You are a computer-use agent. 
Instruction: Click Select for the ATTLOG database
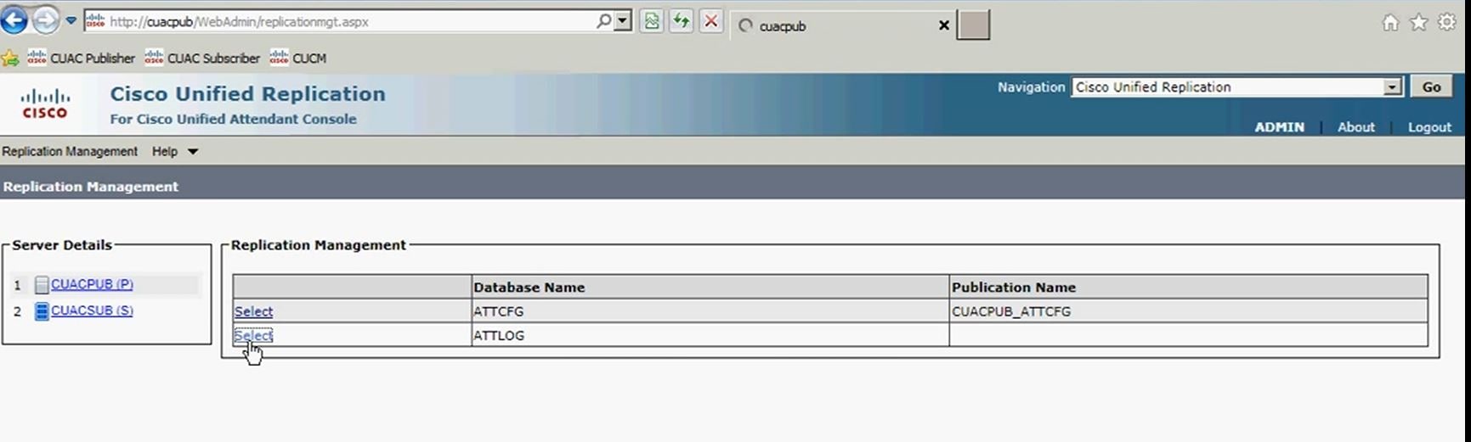[253, 335]
